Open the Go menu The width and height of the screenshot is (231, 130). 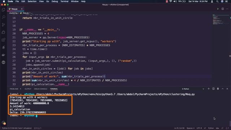(x=48, y=1)
